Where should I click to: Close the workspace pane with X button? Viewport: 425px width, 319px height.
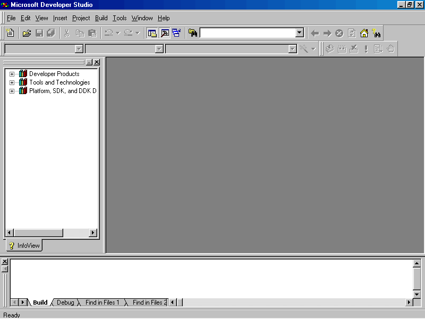point(97,62)
